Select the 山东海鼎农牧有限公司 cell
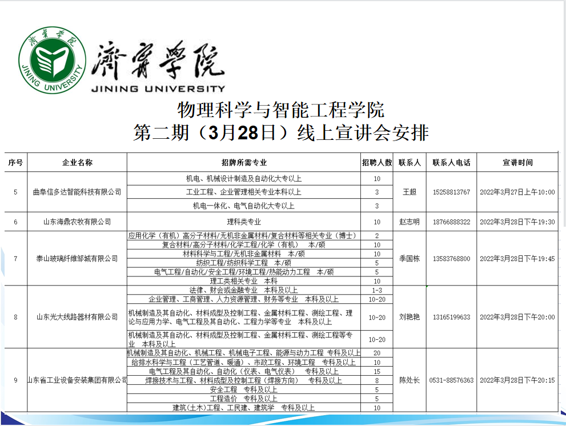Screen dimensions: 566x426 click(77, 222)
